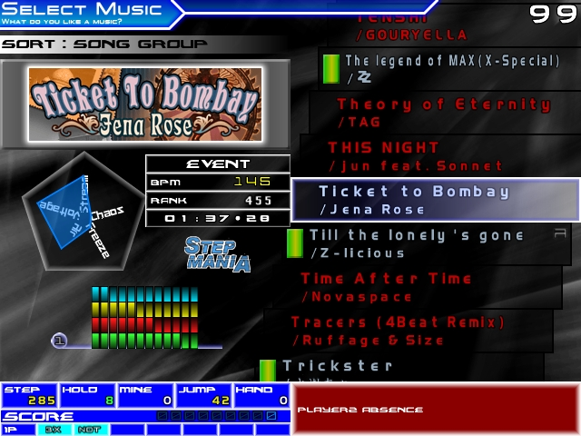This screenshot has width=581, height=436.
Task: Click the Ticket To Bombay banner image
Action: 145,104
